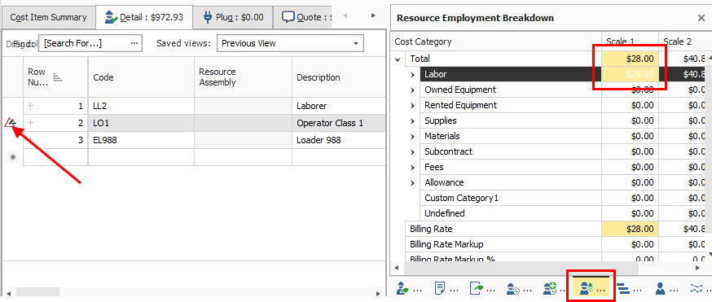This screenshot has width=712, height=302.
Task: Click the detail grid horizontal scrollbar thumb
Action: click(37, 291)
